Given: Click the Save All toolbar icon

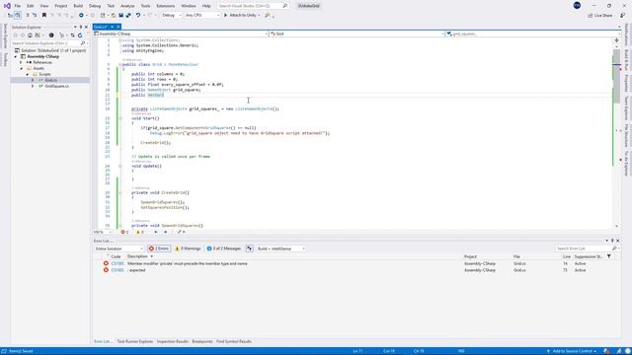Looking at the screenshot, I should tap(128, 16).
